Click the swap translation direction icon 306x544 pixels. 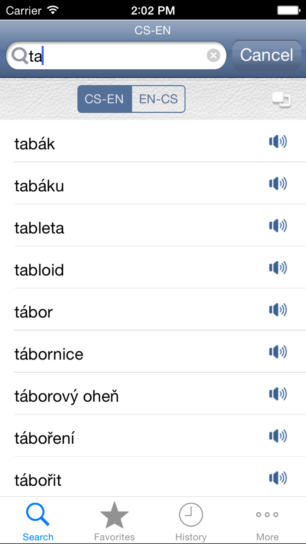coord(282,99)
